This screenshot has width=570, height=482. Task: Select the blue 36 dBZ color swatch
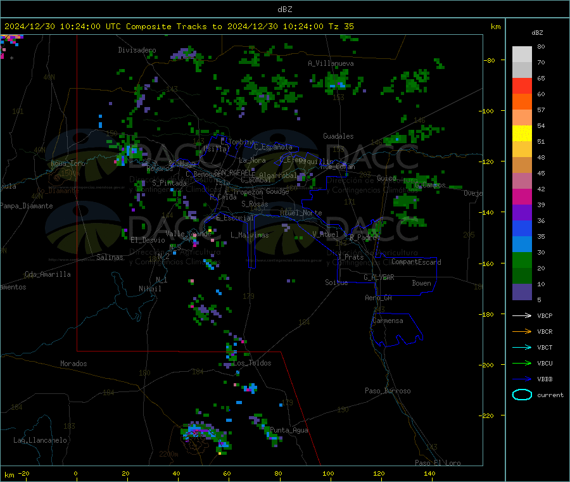coord(522,228)
